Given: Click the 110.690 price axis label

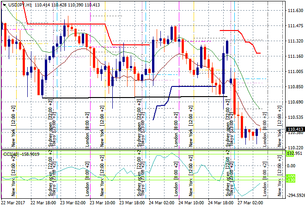Looking at the screenshot, I should pos(294,102).
